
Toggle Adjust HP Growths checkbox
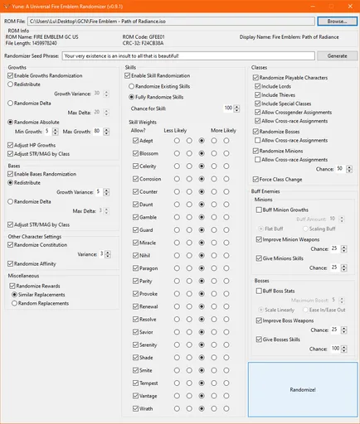11,145
